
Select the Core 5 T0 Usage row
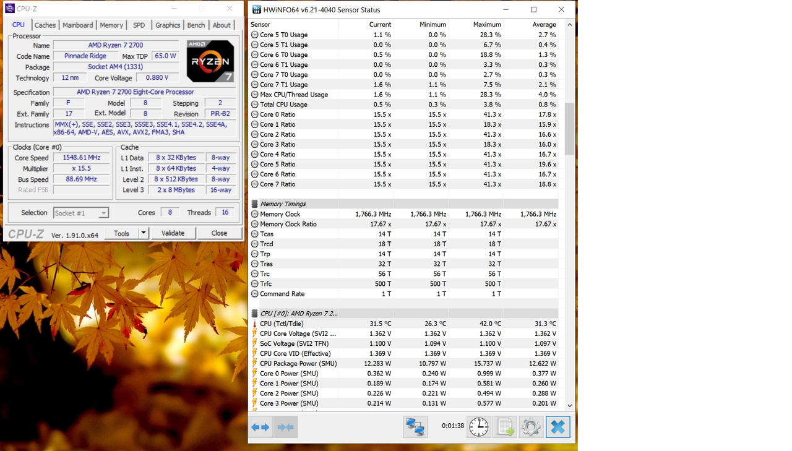pyautogui.click(x=404, y=35)
